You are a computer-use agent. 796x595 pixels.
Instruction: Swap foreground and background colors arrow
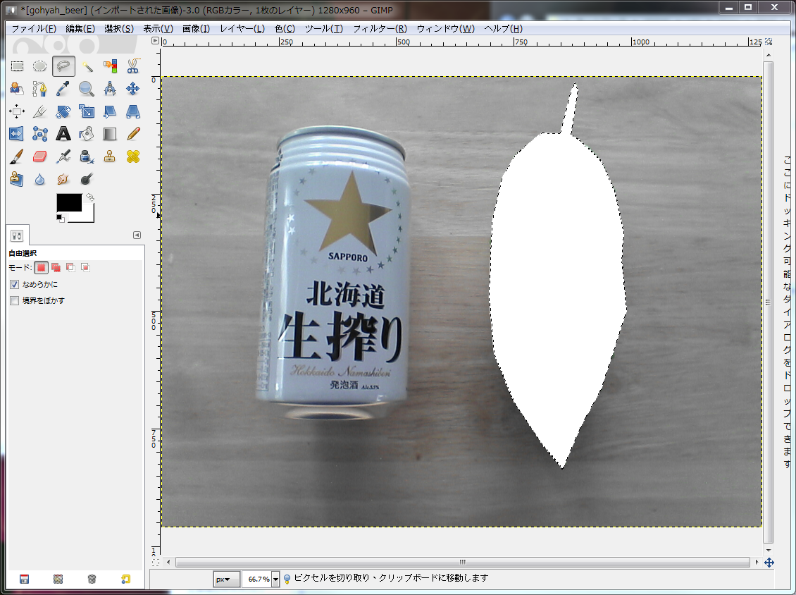(90, 197)
